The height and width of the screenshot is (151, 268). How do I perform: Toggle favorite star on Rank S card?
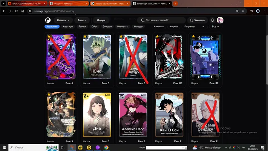point(49,94)
